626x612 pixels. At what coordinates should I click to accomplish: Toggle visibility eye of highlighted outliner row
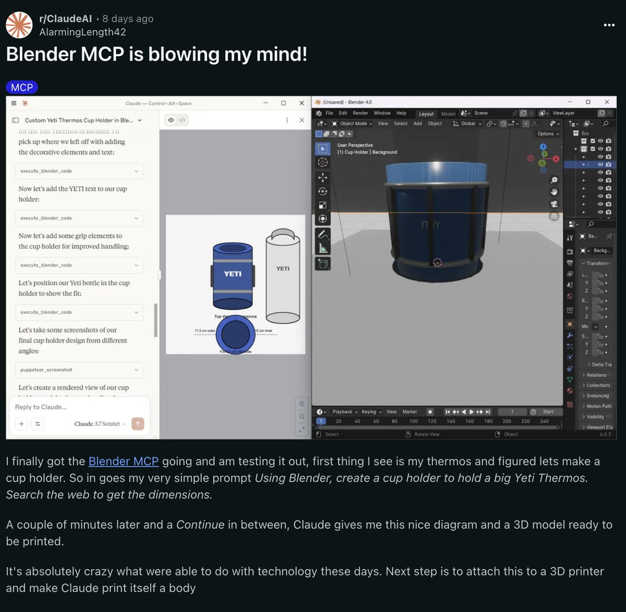pyautogui.click(x=600, y=165)
